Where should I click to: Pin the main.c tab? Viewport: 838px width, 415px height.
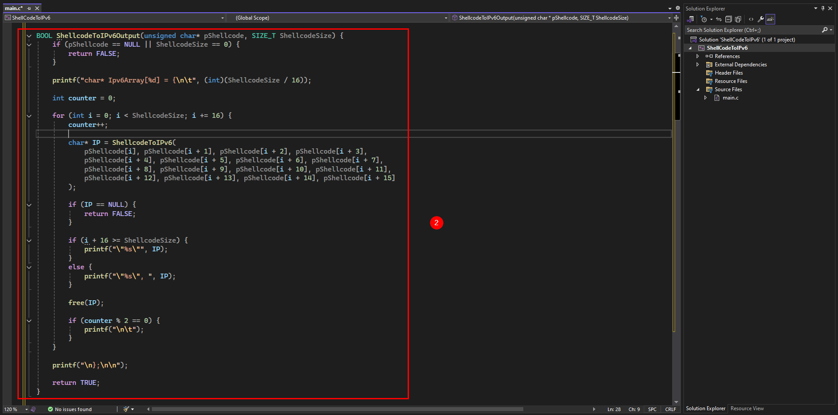(x=29, y=8)
